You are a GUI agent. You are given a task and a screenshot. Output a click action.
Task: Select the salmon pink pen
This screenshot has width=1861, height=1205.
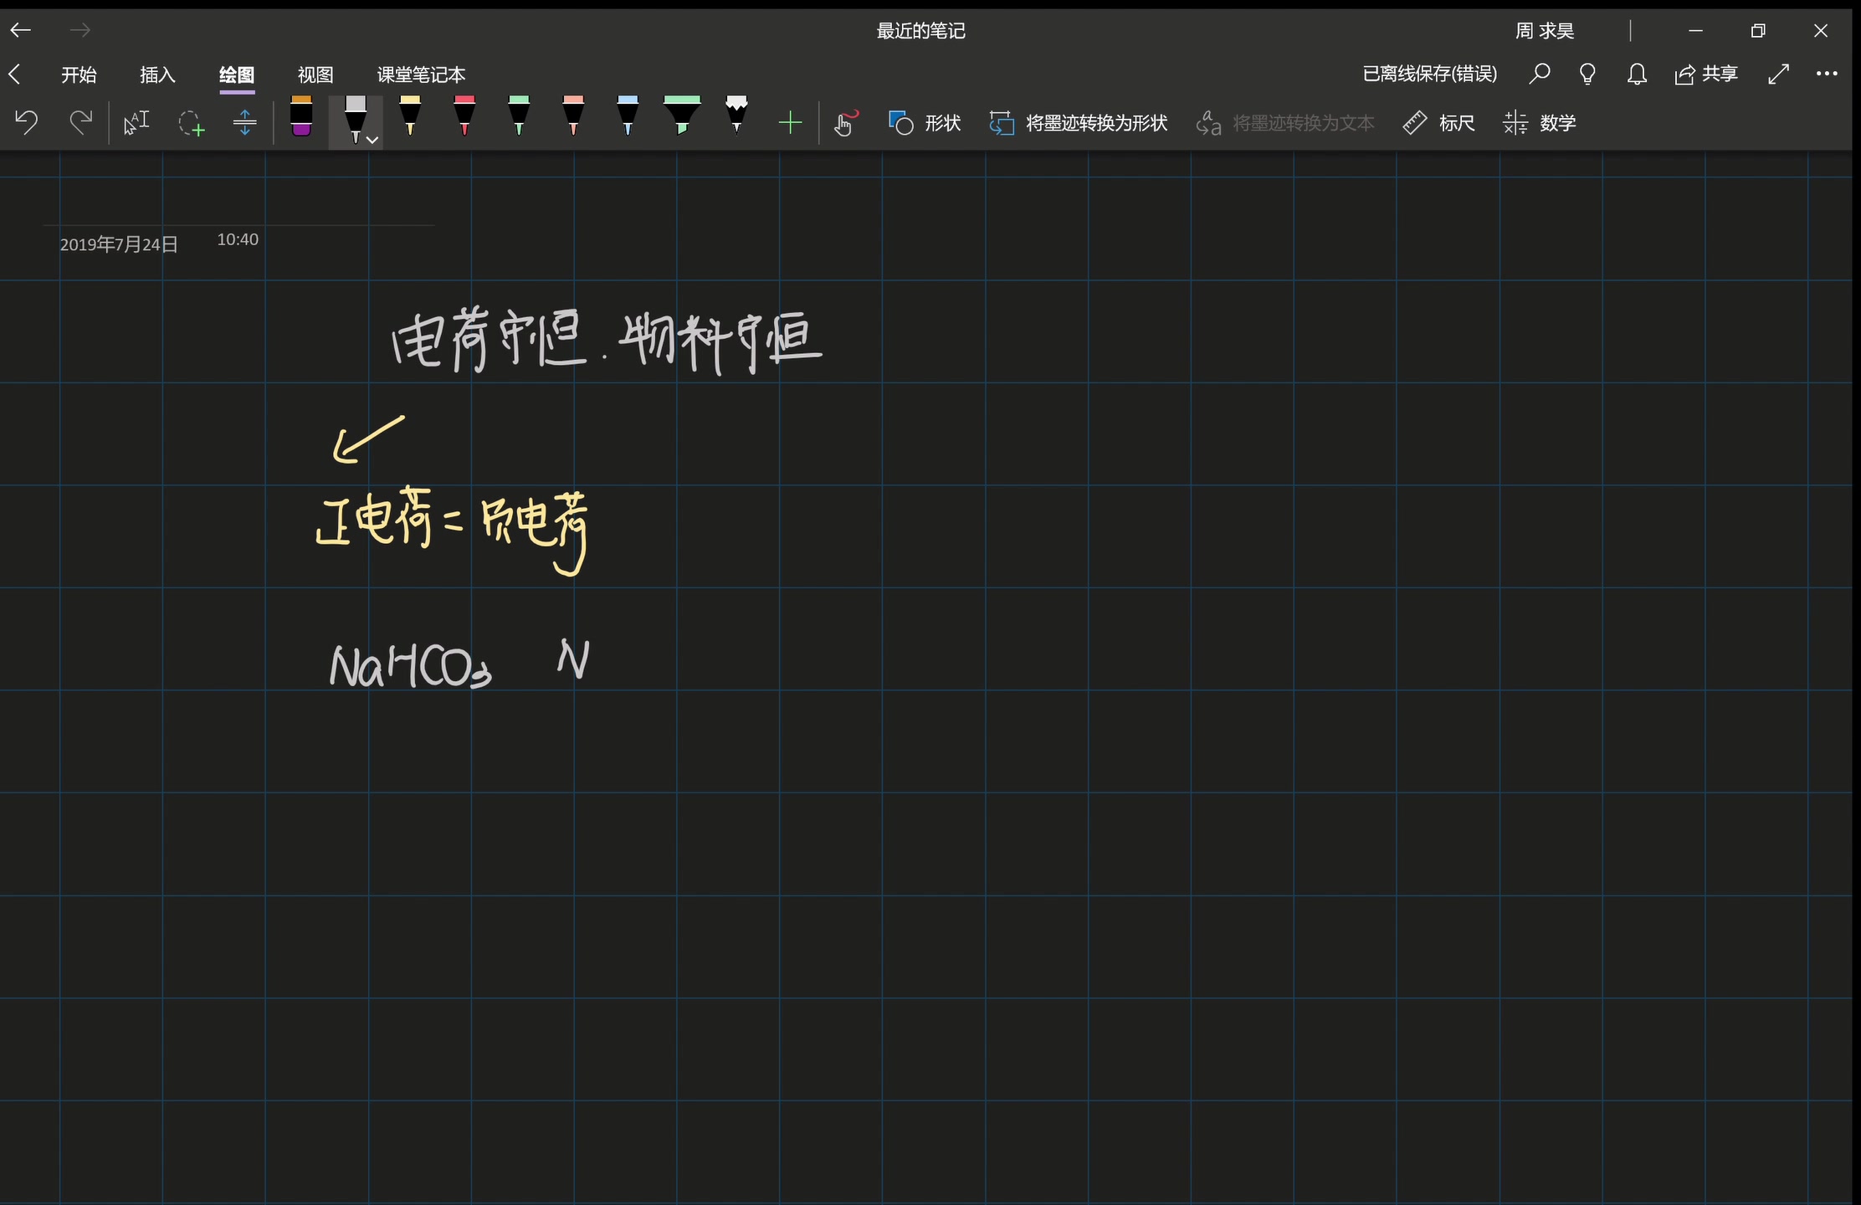coord(573,115)
